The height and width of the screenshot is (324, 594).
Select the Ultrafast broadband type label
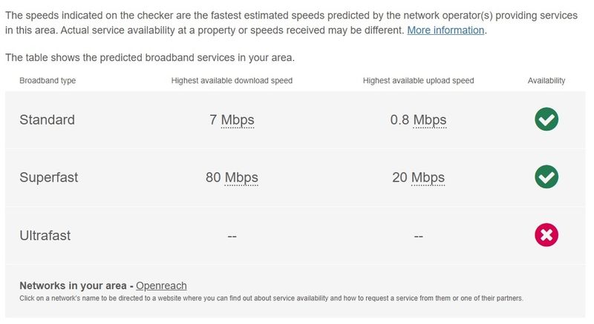tap(45, 236)
